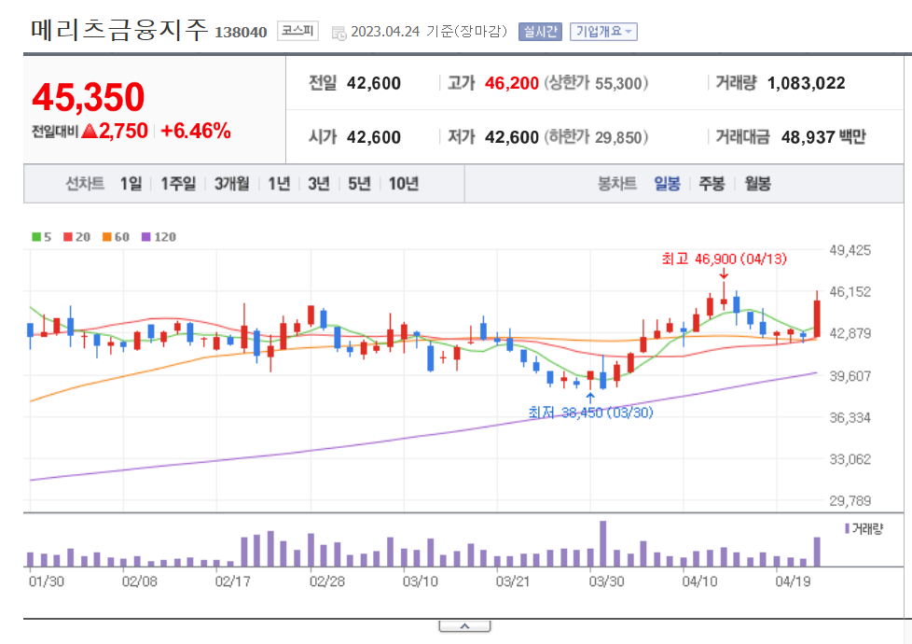Click the 하한가 29,850 text
The height and width of the screenshot is (644, 912).
coord(596,137)
